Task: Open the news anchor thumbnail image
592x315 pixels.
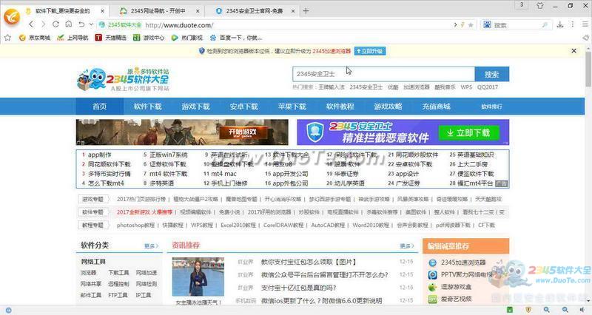Action: (198, 277)
